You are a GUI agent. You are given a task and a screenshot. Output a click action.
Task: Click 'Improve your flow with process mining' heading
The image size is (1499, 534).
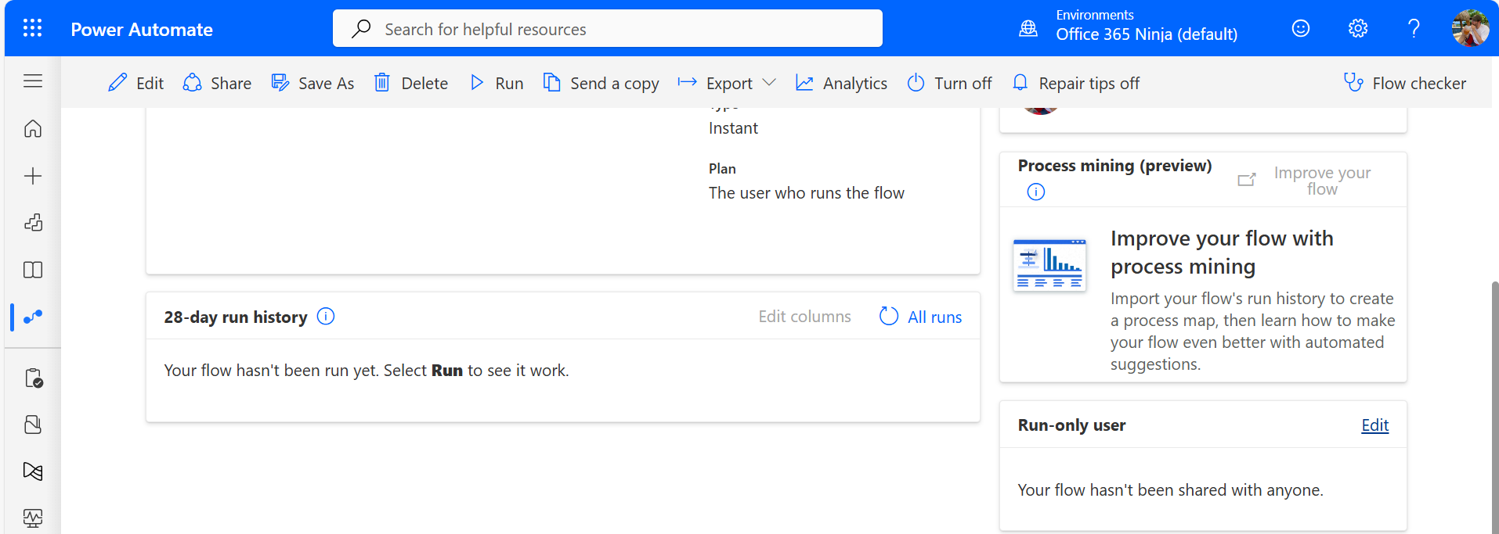point(1222,253)
